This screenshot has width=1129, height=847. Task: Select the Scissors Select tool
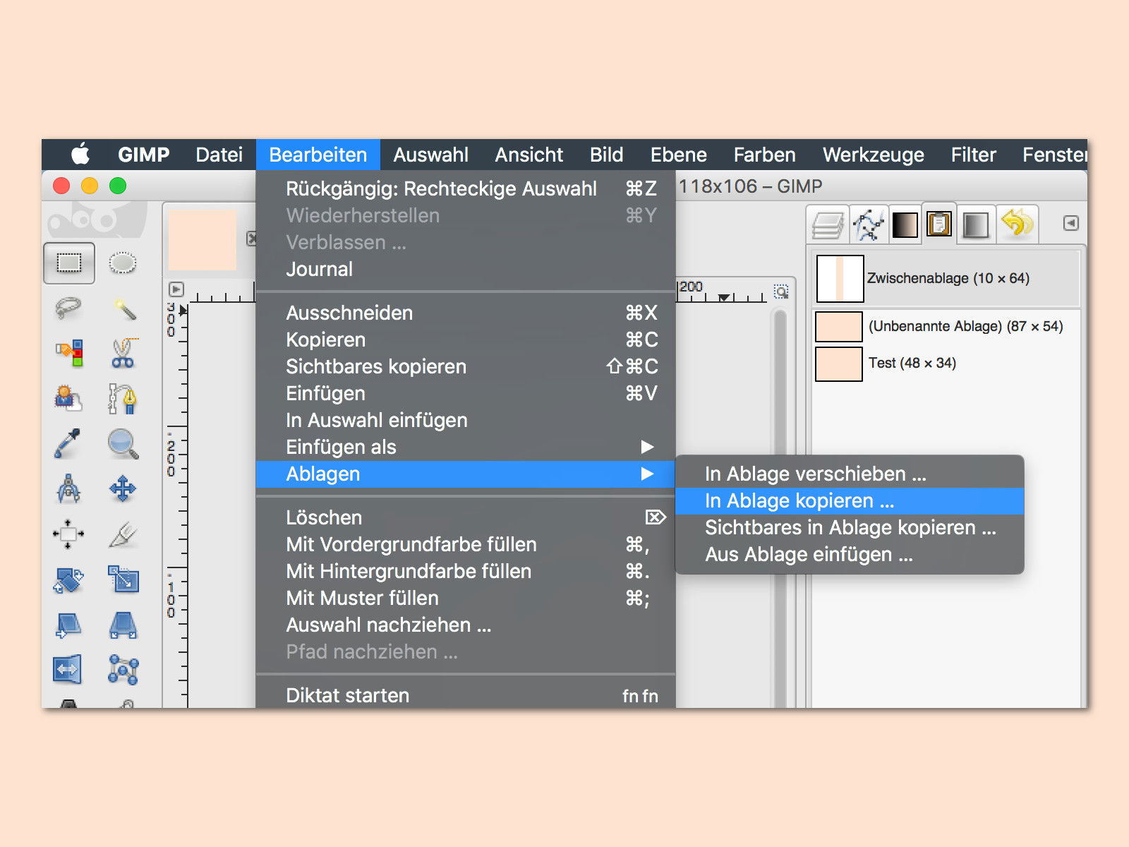(123, 353)
